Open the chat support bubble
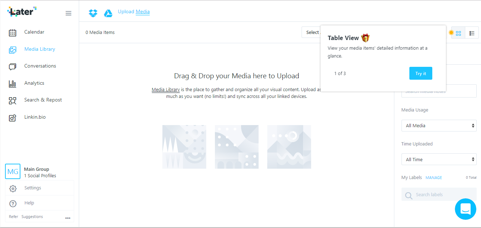 (465, 209)
